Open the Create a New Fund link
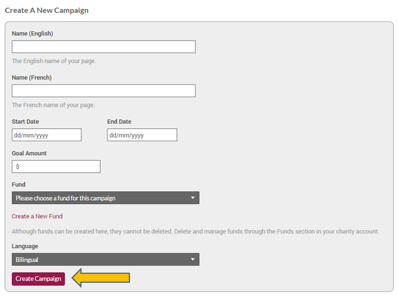The height and width of the screenshot is (298, 399). click(x=37, y=216)
